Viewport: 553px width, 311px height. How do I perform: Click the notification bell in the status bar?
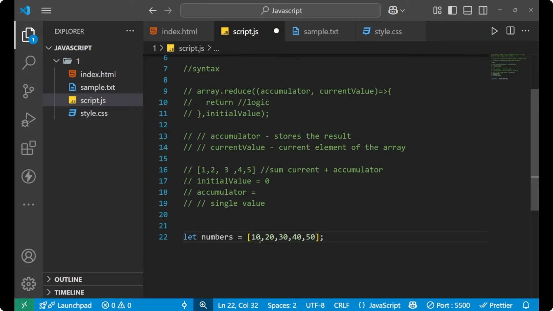[x=526, y=305]
